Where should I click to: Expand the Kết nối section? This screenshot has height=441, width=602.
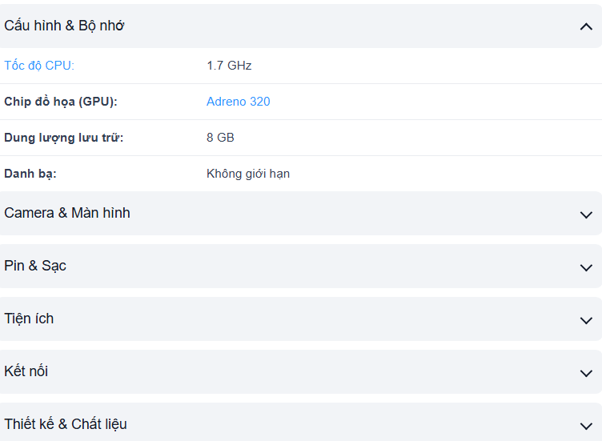click(26, 371)
